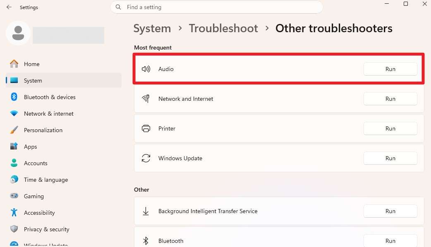This screenshot has height=247, width=431.
Task: Run the Bluetooth troubleshooter
Action: 390,241
